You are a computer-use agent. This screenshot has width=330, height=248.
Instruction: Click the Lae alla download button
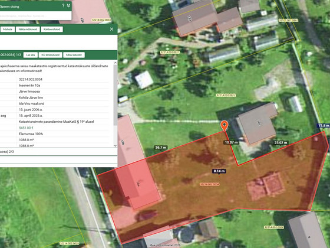point(31,55)
